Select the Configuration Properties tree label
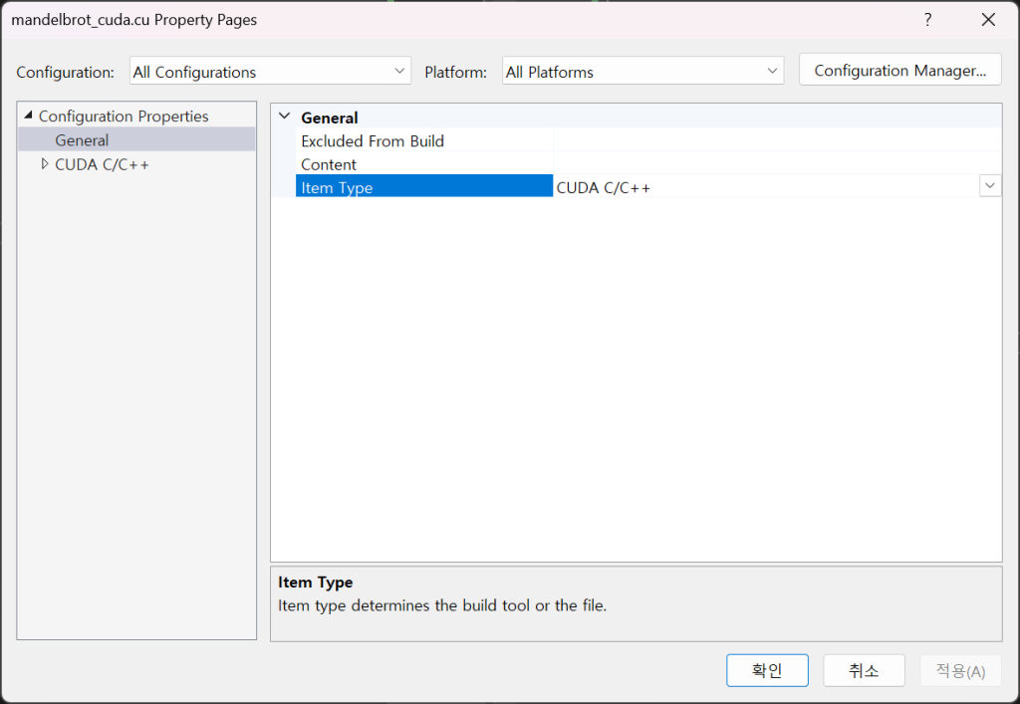 [124, 117]
